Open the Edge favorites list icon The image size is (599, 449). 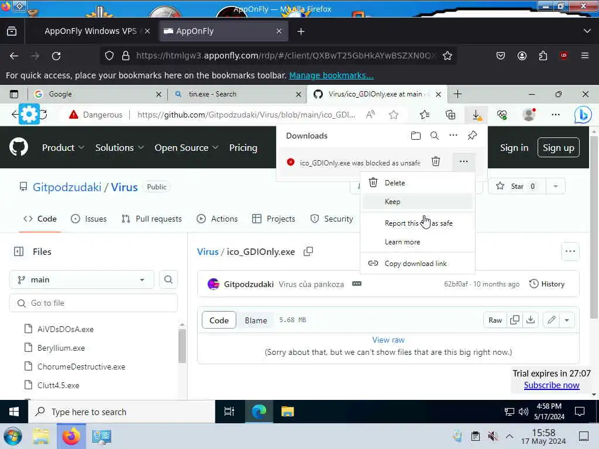click(425, 115)
